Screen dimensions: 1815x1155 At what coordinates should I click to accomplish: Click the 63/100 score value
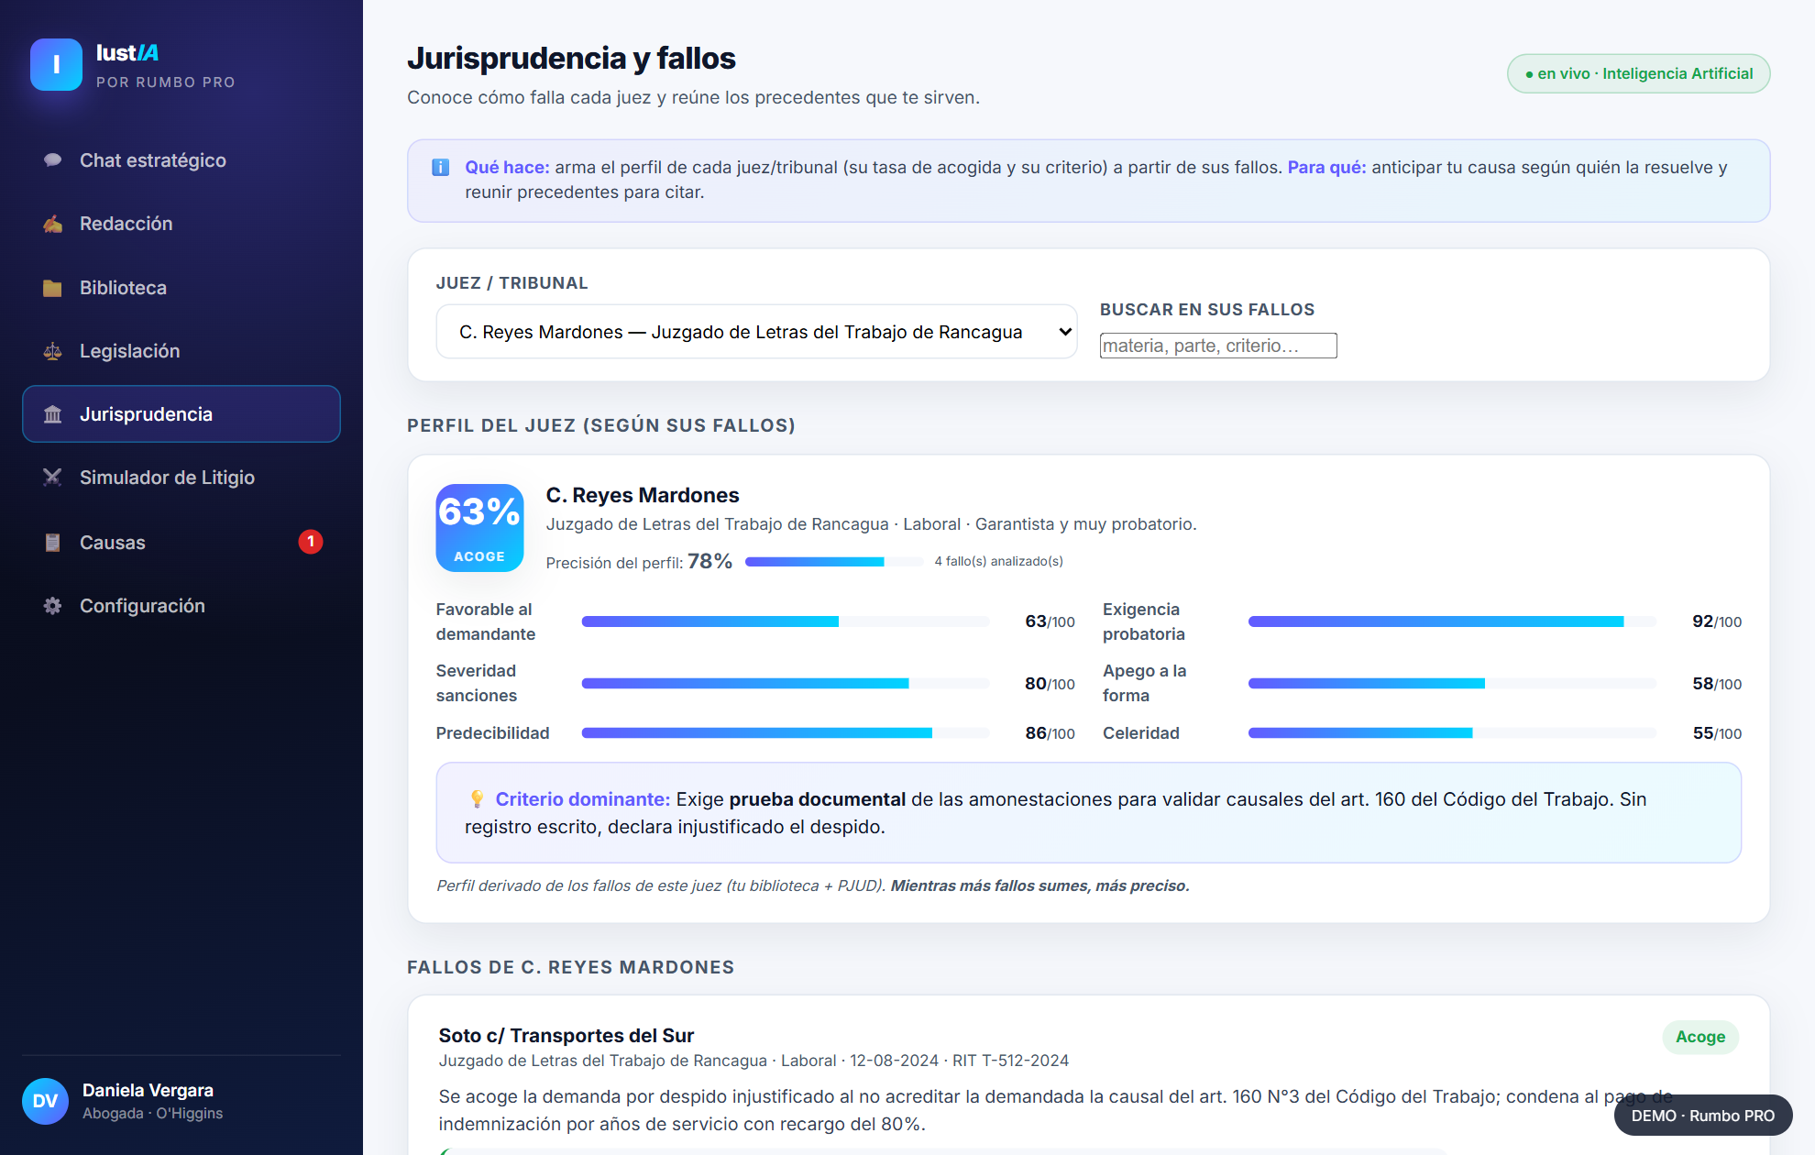pos(1050,621)
